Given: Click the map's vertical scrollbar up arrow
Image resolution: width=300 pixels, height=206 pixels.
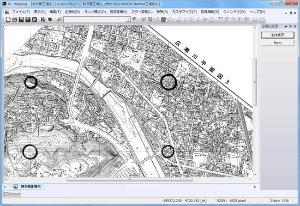Looking at the screenshot, I should [255, 28].
